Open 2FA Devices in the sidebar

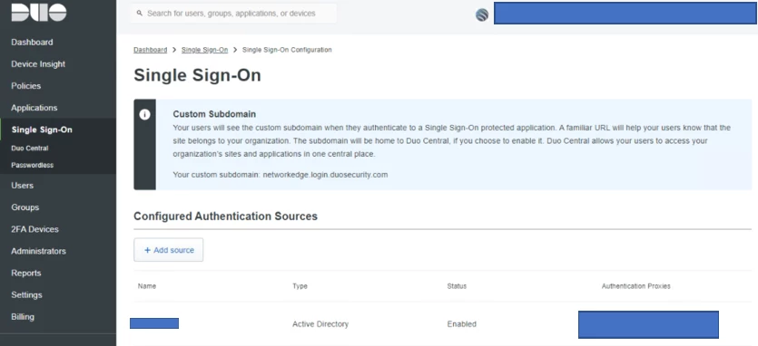(34, 229)
